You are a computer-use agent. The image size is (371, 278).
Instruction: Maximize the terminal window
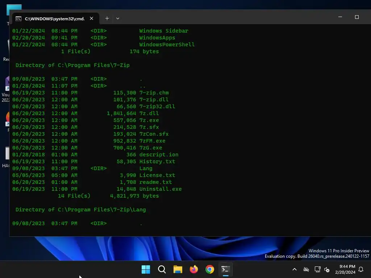pyautogui.click(x=357, y=17)
